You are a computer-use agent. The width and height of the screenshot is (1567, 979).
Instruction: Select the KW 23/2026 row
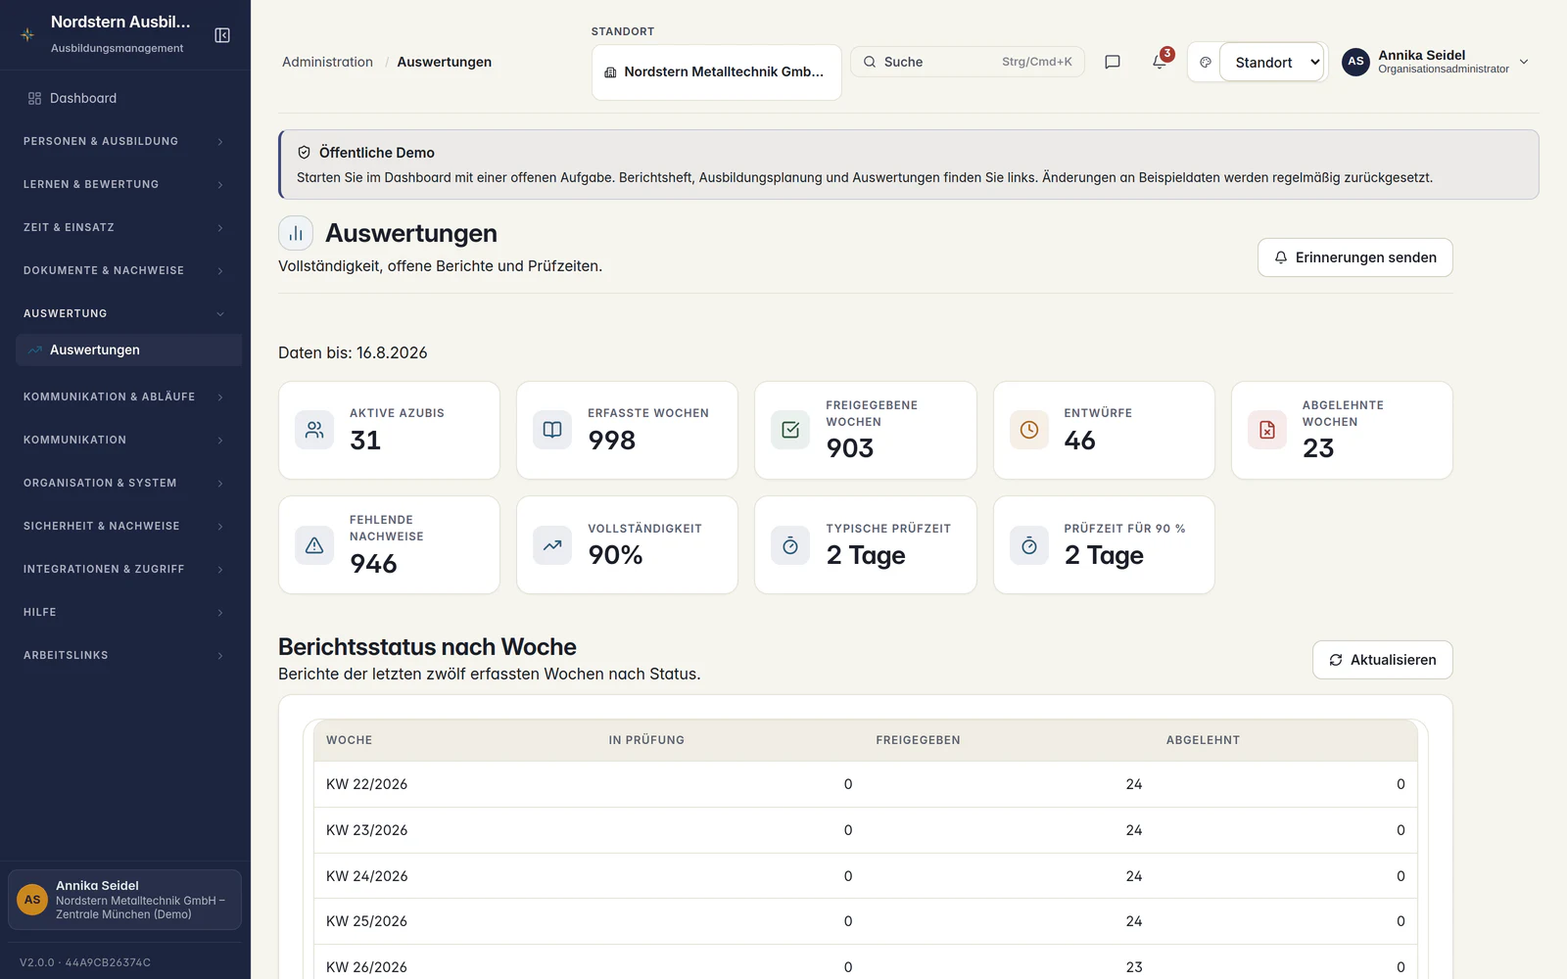tap(866, 830)
